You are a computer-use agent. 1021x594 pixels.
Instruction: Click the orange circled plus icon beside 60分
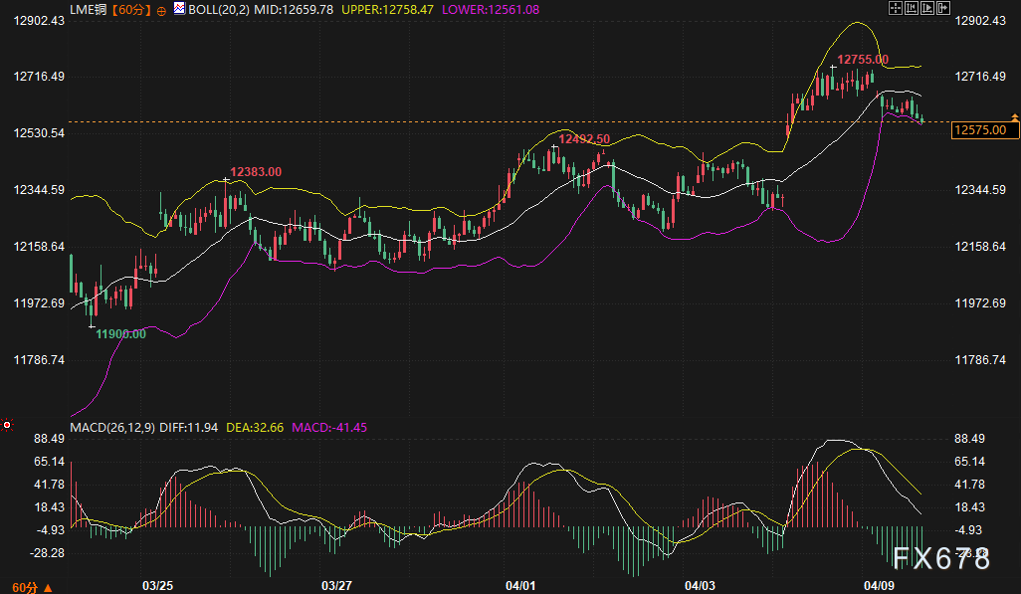[x=161, y=9]
